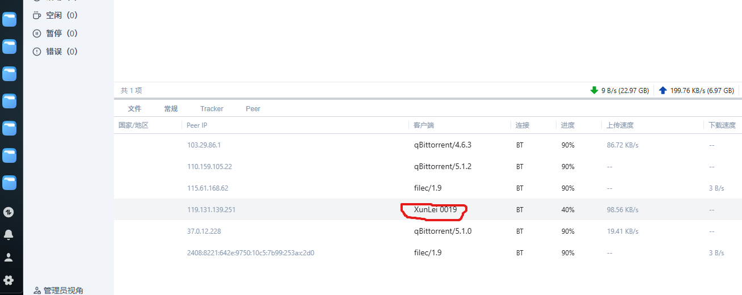Select peer IP 119.131.139.251
The width and height of the screenshot is (742, 295).
click(211, 210)
